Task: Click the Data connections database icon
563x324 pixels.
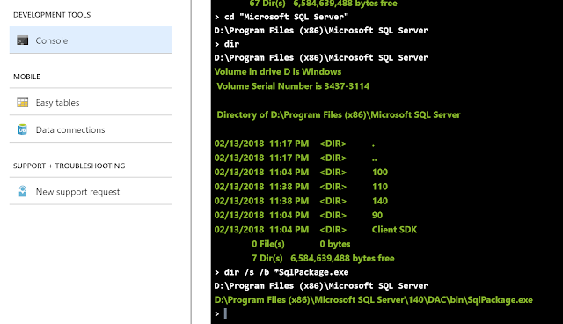Action: (x=23, y=129)
